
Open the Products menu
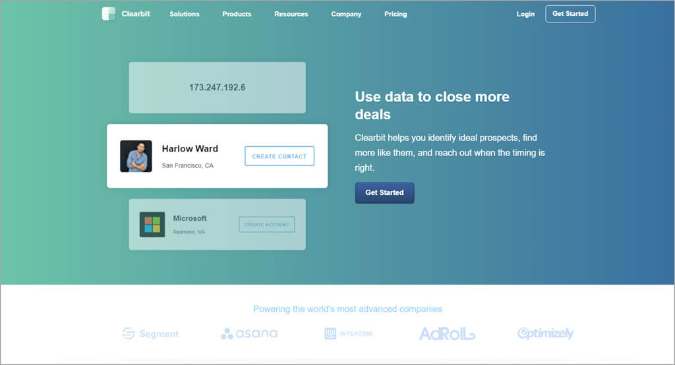point(237,14)
